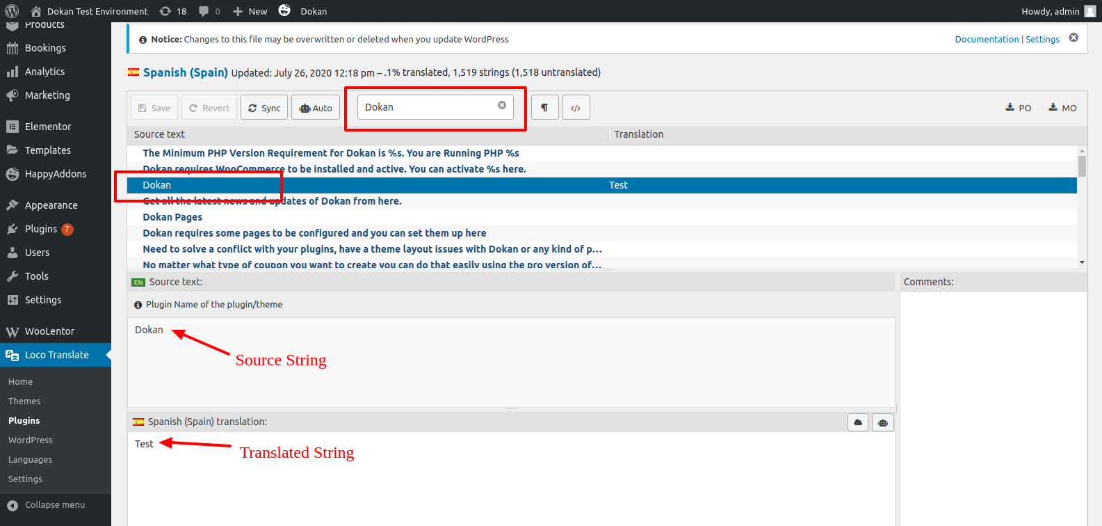Image resolution: width=1102 pixels, height=526 pixels.
Task: Click the WordPress logo in admin bar
Action: [12, 11]
